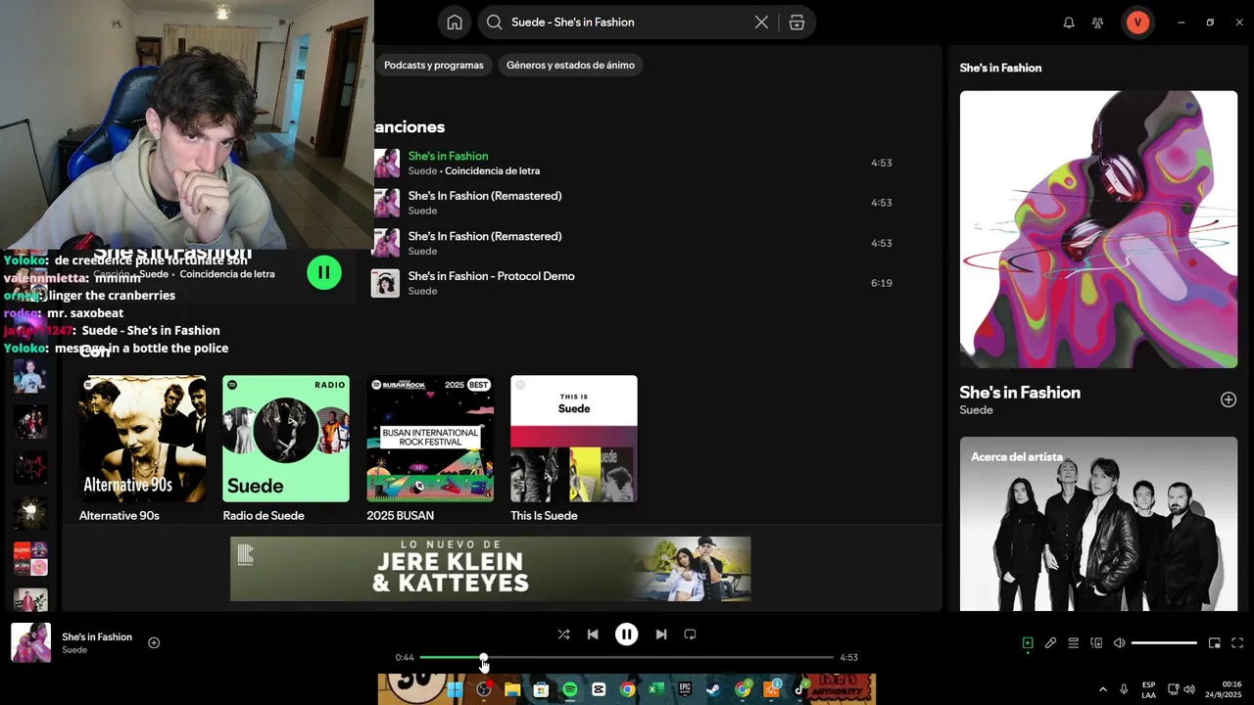Open the Browse icon in search bar
The image size is (1254, 705).
click(796, 23)
